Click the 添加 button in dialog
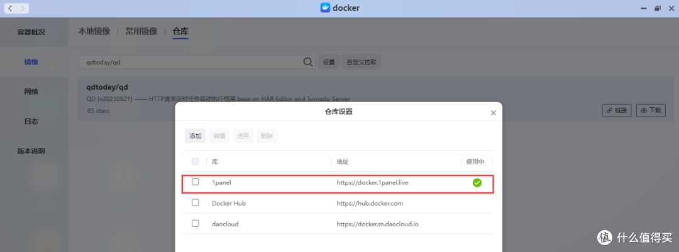The width and height of the screenshot is (679, 252). [196, 136]
